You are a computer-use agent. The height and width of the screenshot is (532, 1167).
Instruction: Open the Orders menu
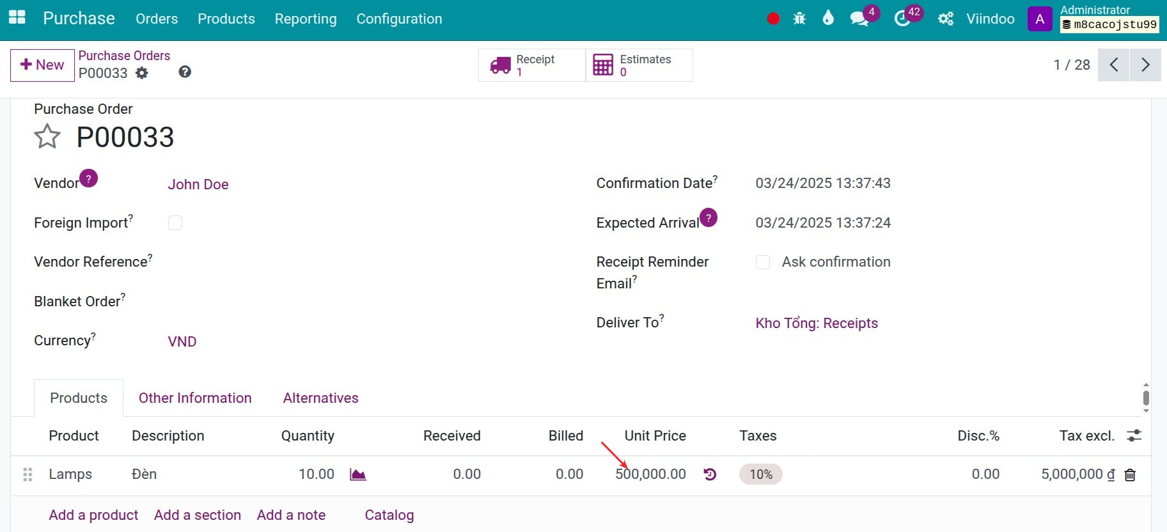click(157, 19)
